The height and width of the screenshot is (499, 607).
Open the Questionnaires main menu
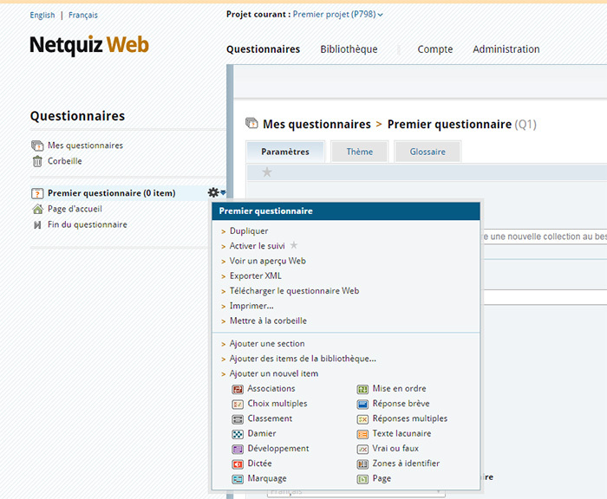pos(264,49)
